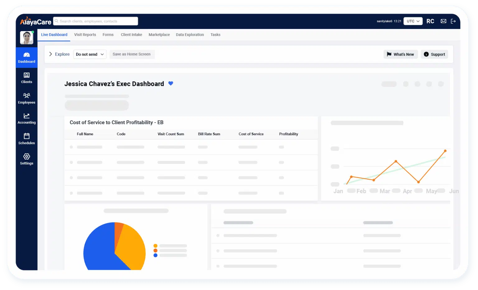This screenshot has width=478, height=290.
Task: Go to Clients in the sidebar
Action: pos(26,75)
